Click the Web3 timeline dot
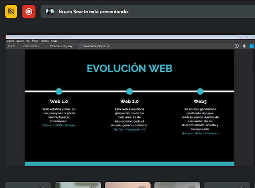This screenshot has width=255, height=188. point(200,91)
